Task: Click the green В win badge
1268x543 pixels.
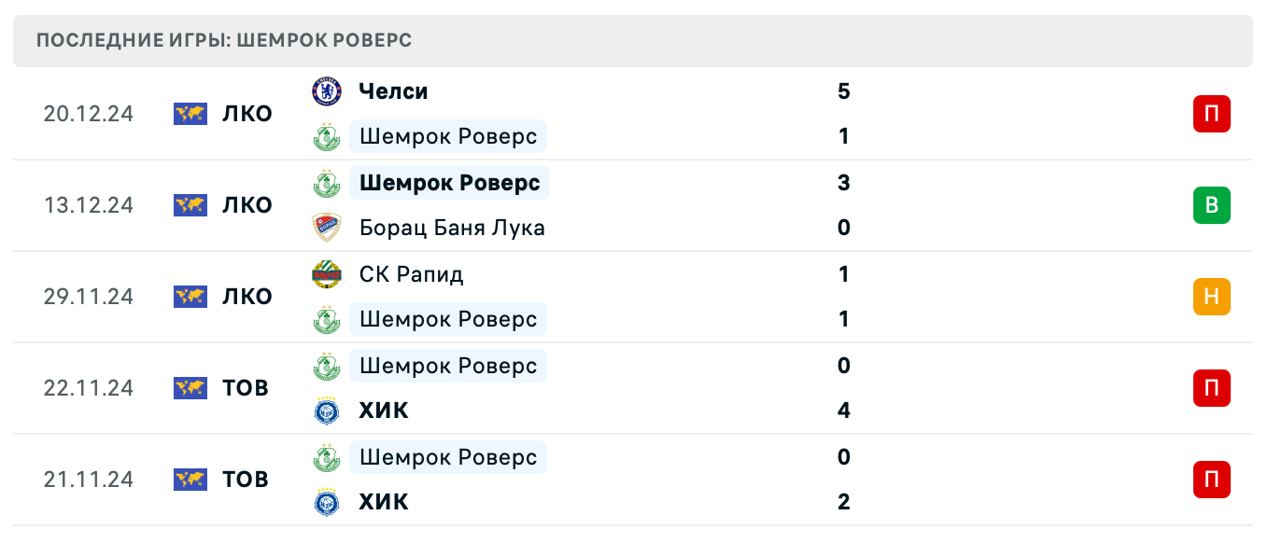Action: tap(1211, 204)
